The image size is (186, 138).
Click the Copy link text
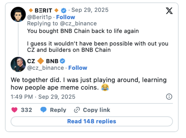96,110
